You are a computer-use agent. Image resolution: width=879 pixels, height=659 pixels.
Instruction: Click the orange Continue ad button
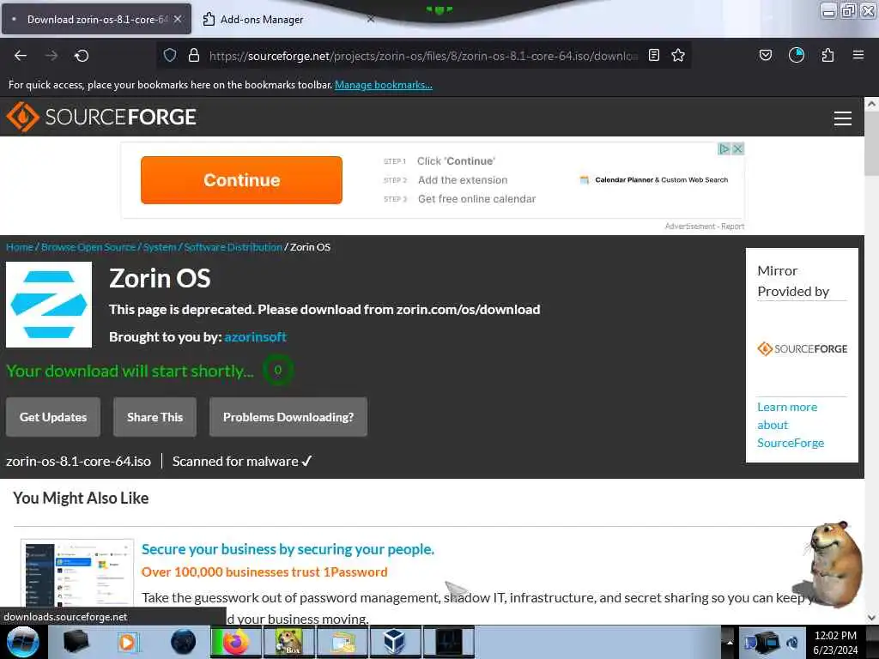click(241, 180)
